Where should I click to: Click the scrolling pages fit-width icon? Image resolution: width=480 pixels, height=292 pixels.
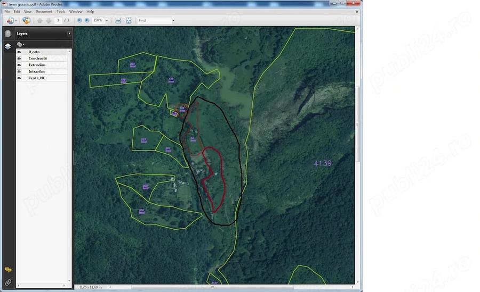click(x=118, y=20)
